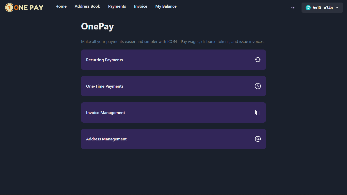View My Balance from the navigation bar
This screenshot has width=347, height=195.
tap(166, 6)
